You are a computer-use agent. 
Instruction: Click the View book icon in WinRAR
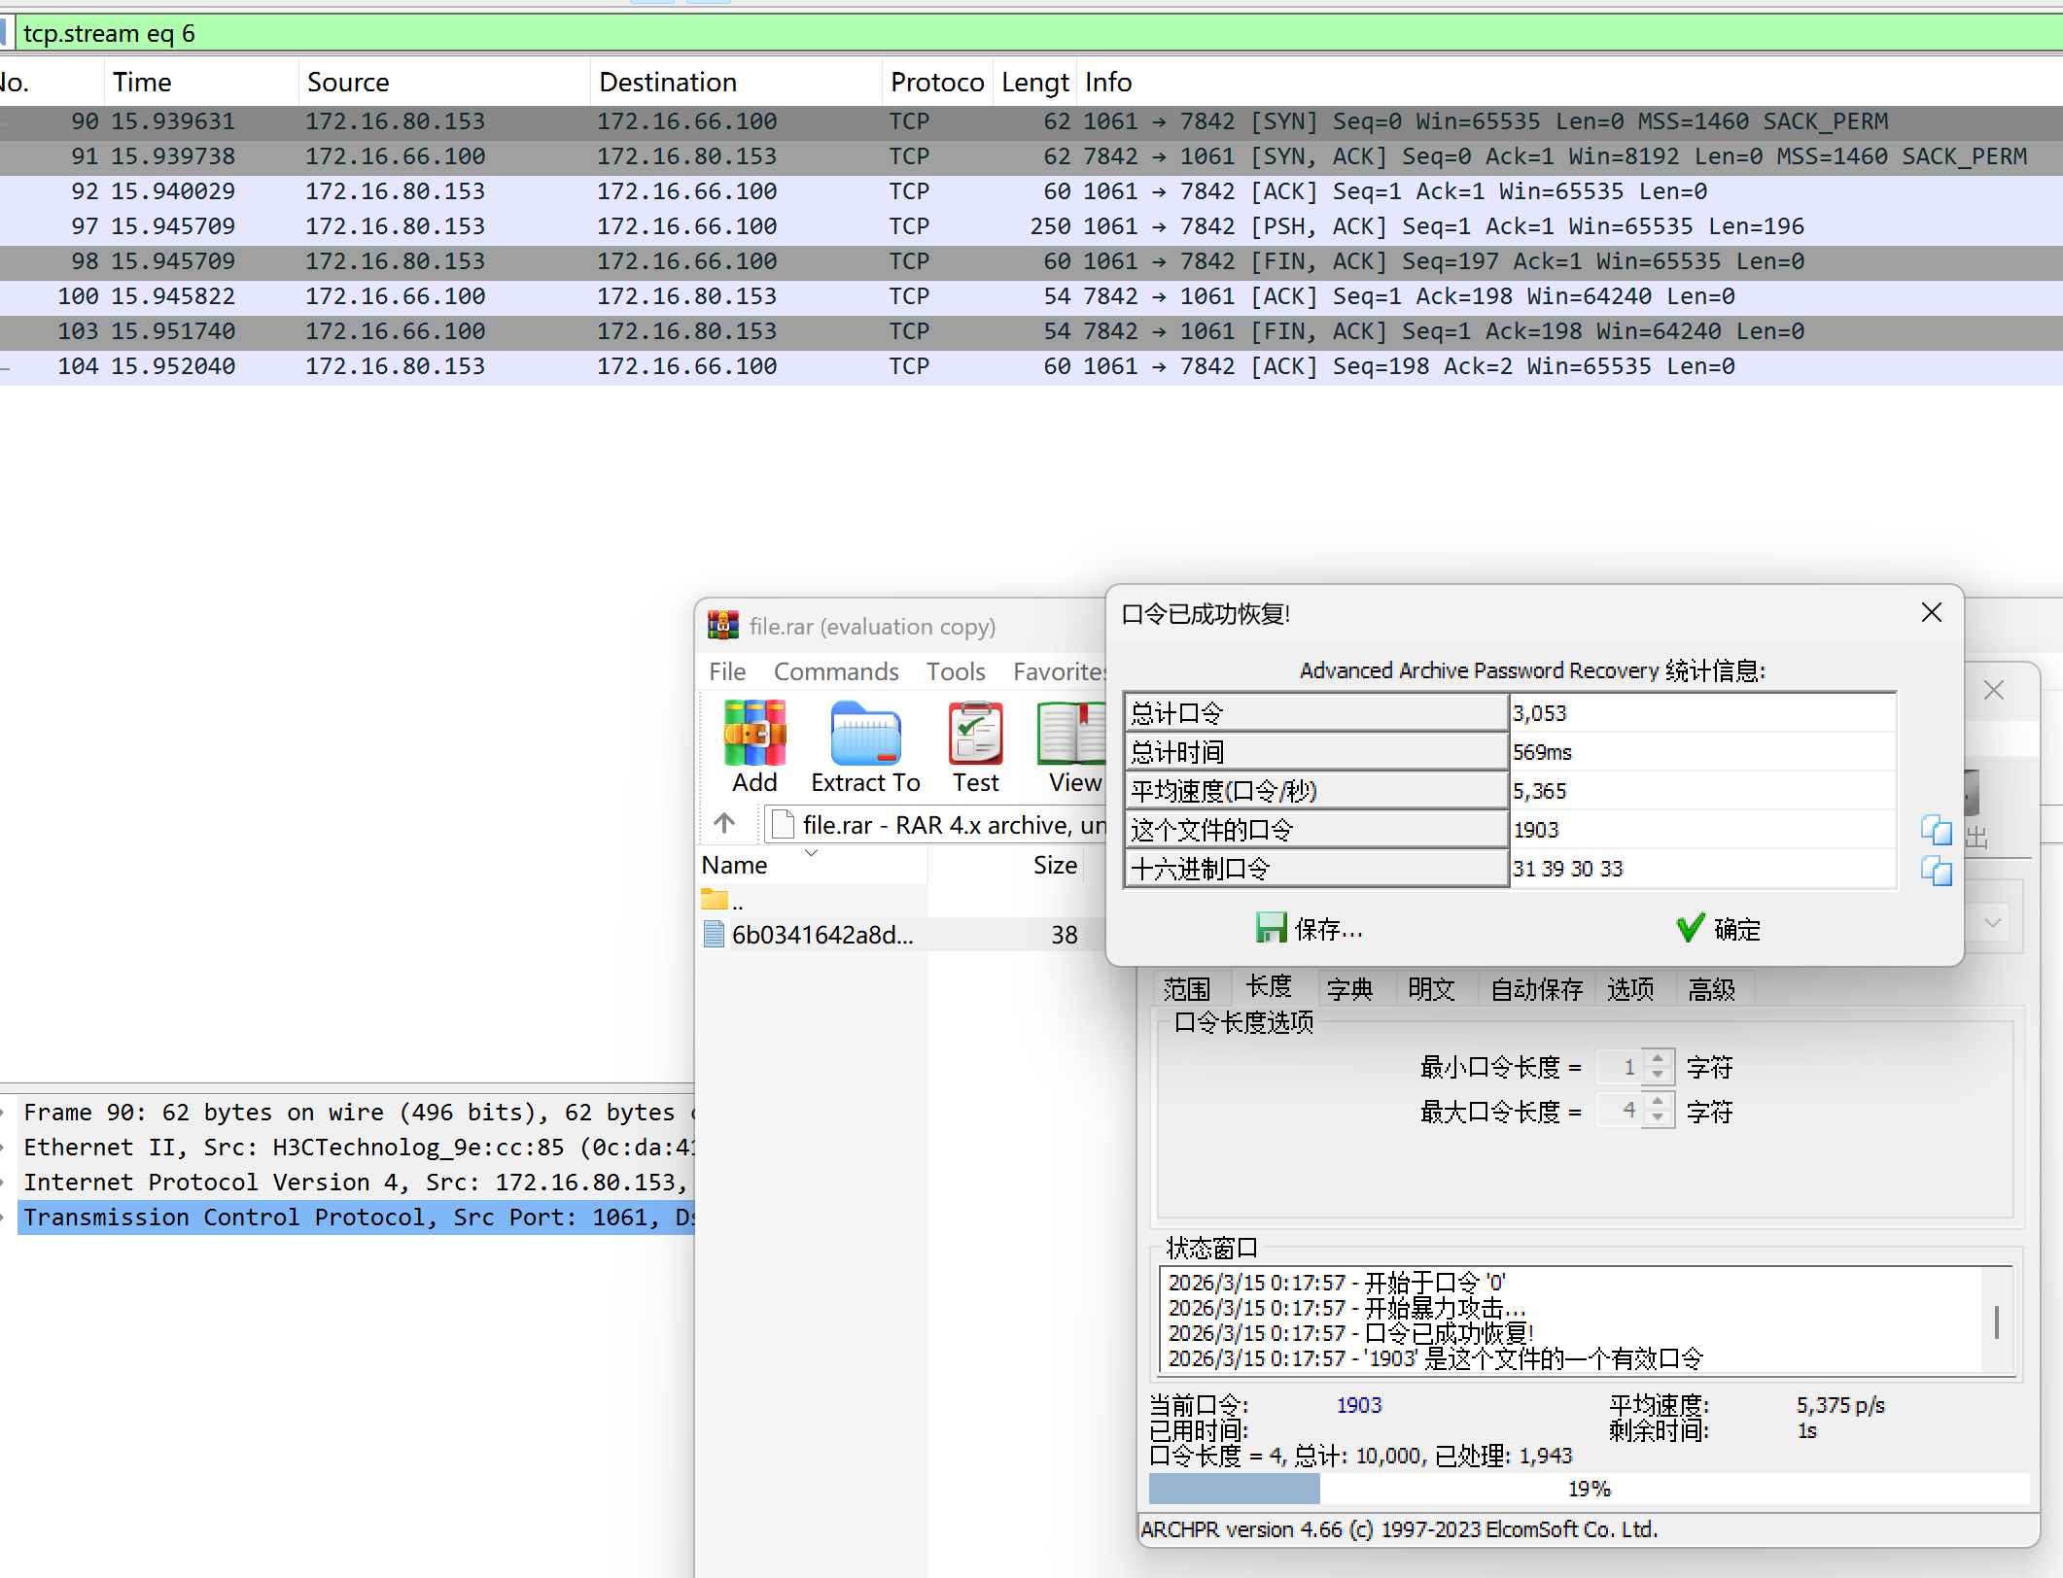pyautogui.click(x=1073, y=735)
